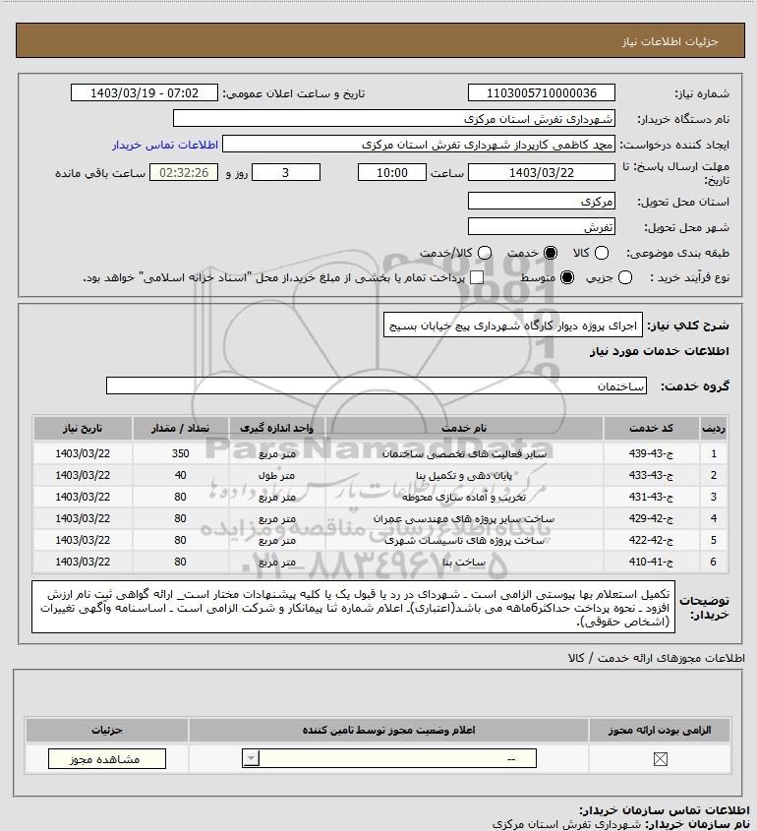Click the delivery city field تفرش

click(542, 226)
